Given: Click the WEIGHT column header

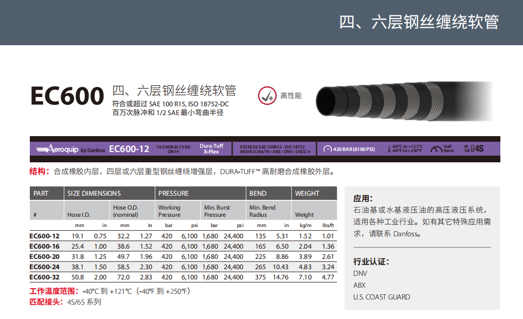Looking at the screenshot, I should [x=307, y=194].
